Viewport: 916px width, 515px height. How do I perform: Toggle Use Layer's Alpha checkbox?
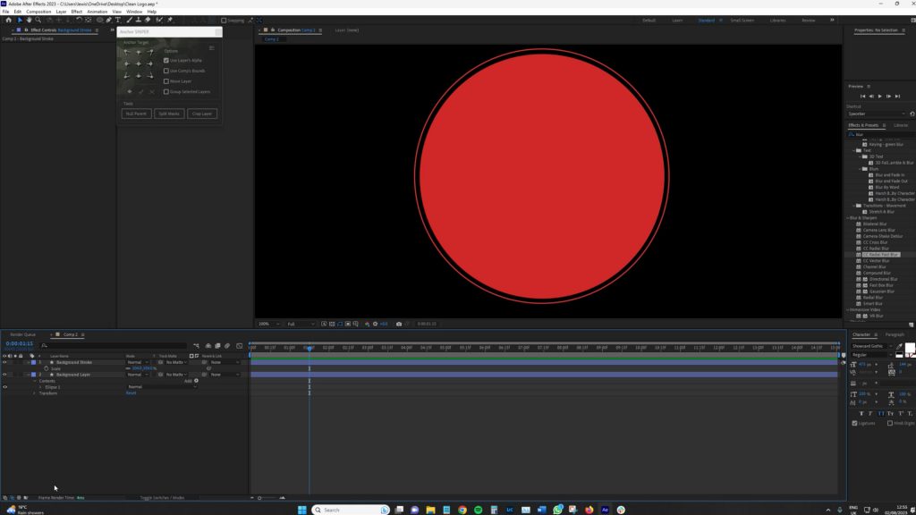point(165,60)
